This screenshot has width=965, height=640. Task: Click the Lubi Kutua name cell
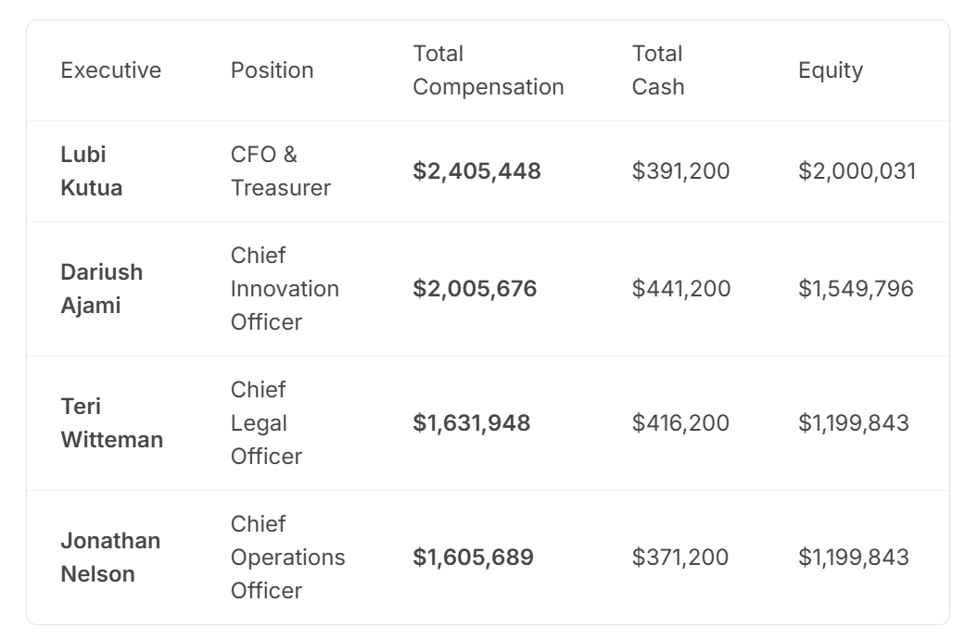[91, 171]
